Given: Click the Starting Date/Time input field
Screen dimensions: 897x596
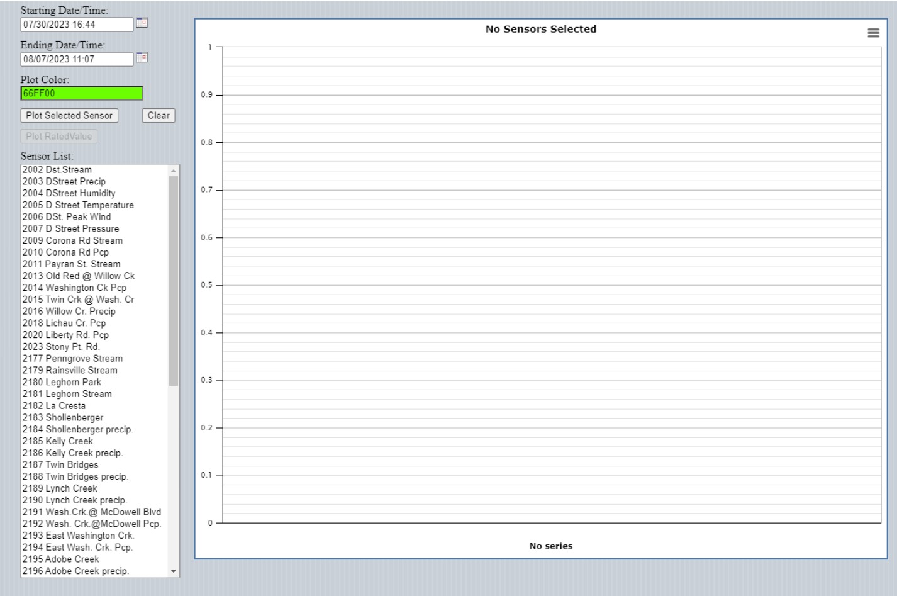Looking at the screenshot, I should click(77, 25).
